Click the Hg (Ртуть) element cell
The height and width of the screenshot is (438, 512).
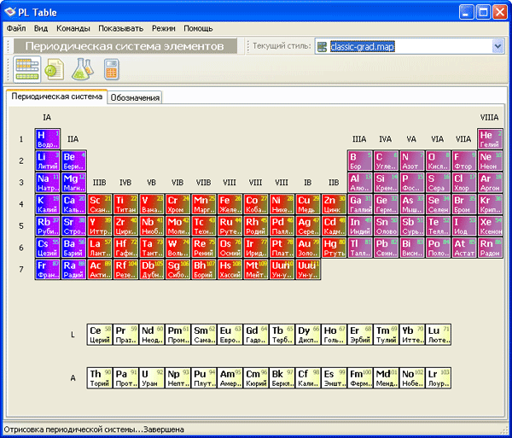(x=333, y=248)
